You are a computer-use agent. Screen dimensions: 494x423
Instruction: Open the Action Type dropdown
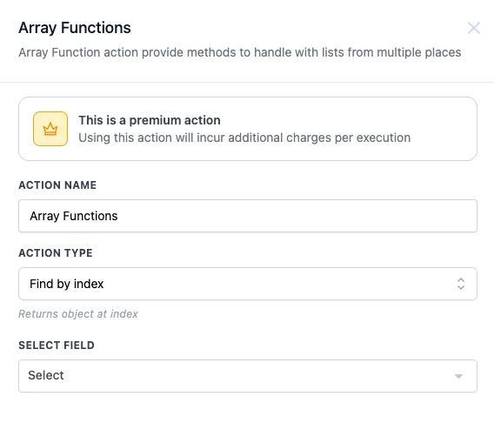tap(248, 284)
